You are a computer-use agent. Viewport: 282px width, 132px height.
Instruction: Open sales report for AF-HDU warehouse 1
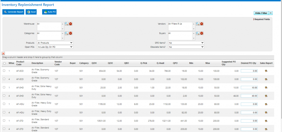click(266, 104)
